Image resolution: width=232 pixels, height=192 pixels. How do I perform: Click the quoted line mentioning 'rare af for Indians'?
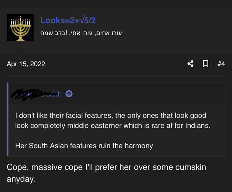click(113, 126)
